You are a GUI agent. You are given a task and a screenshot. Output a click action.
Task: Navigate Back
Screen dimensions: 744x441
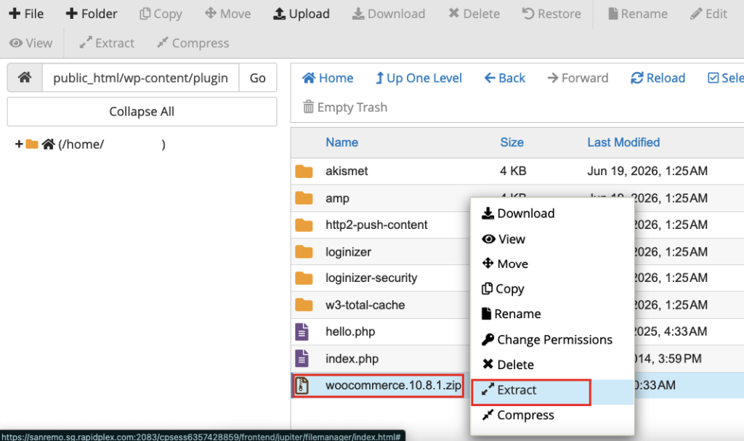point(504,78)
